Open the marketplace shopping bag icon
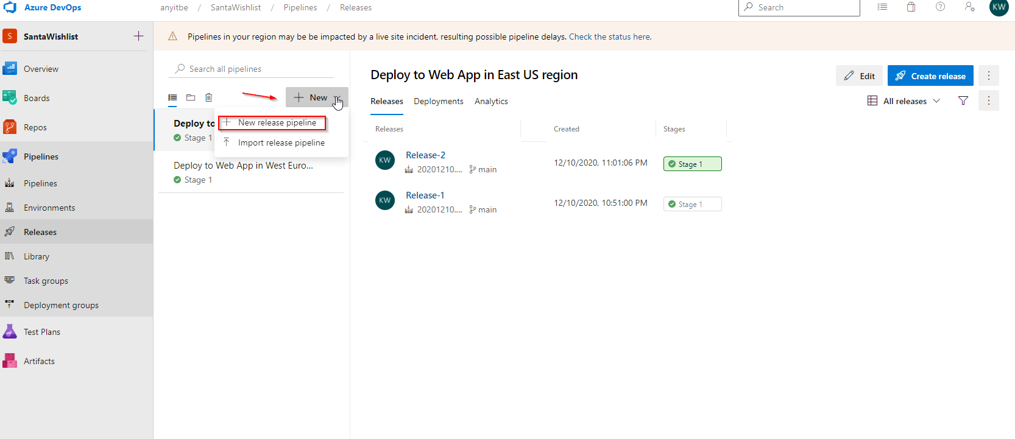1015x439 pixels. click(x=911, y=7)
